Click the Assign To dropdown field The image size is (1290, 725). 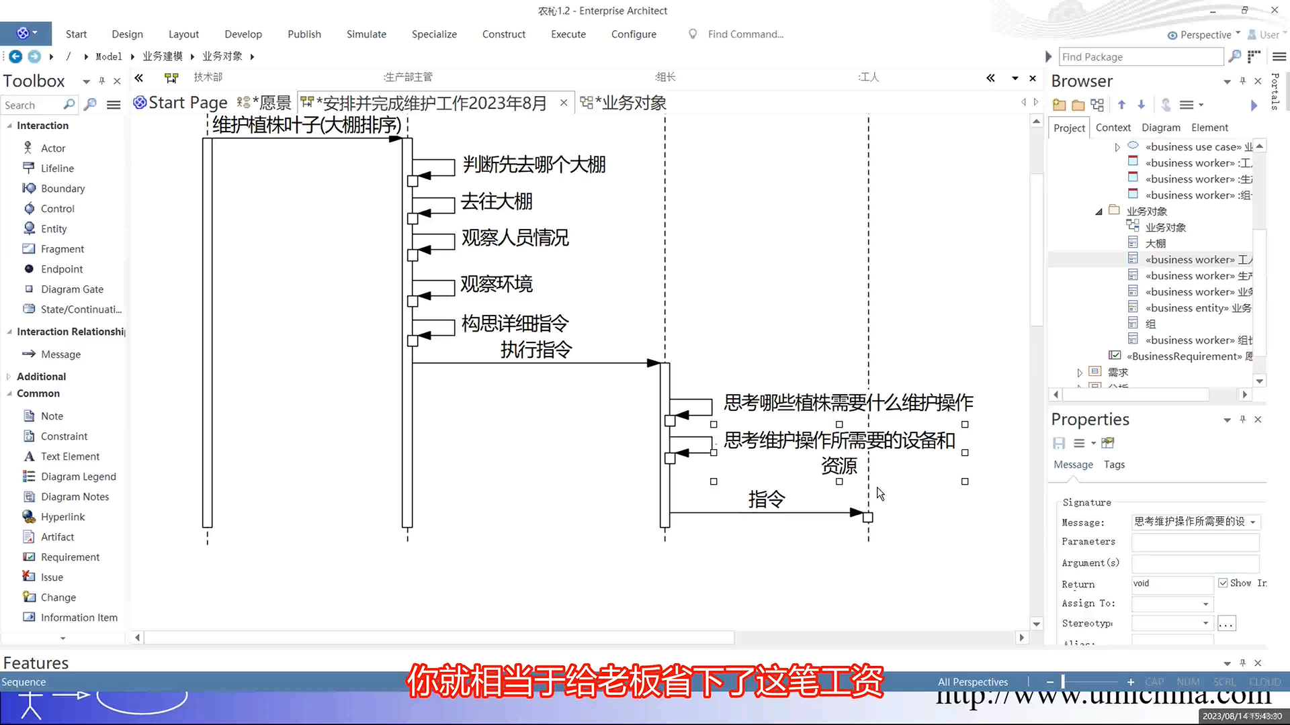tap(1170, 603)
